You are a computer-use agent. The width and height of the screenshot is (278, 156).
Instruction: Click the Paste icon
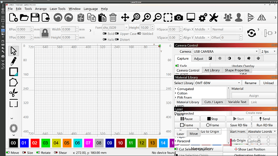point(102,18)
